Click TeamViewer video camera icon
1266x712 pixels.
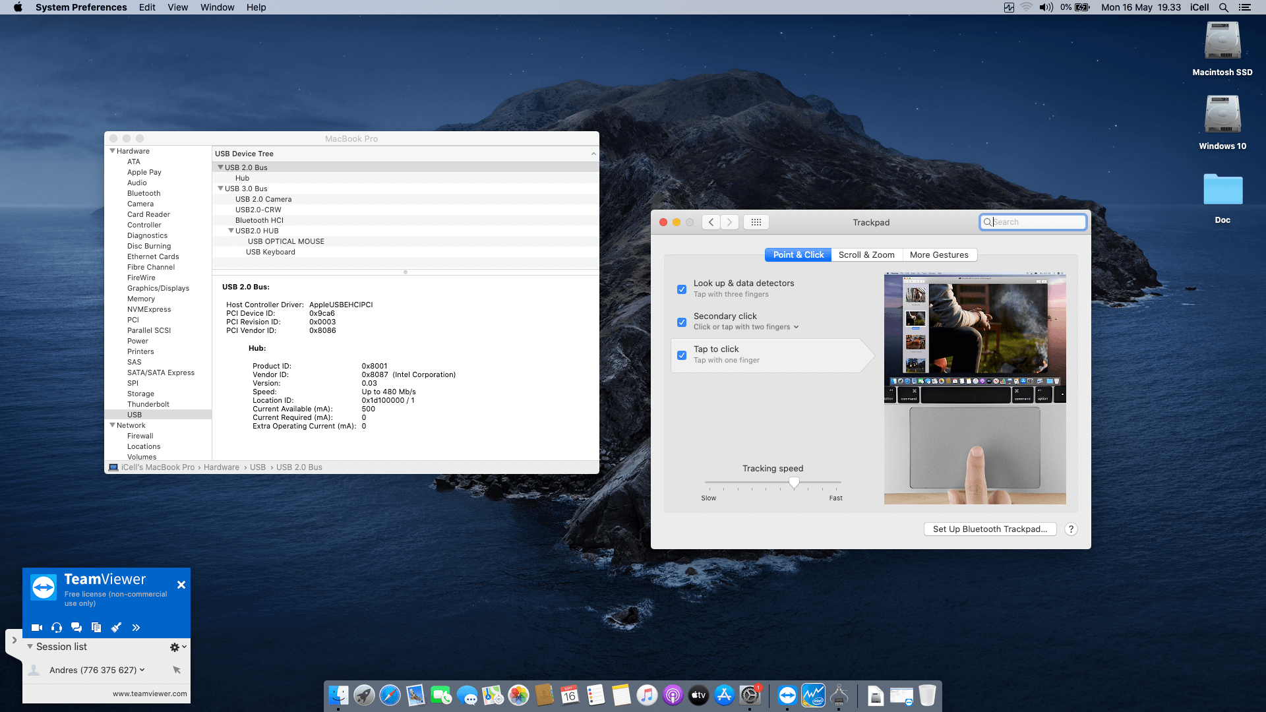(37, 628)
